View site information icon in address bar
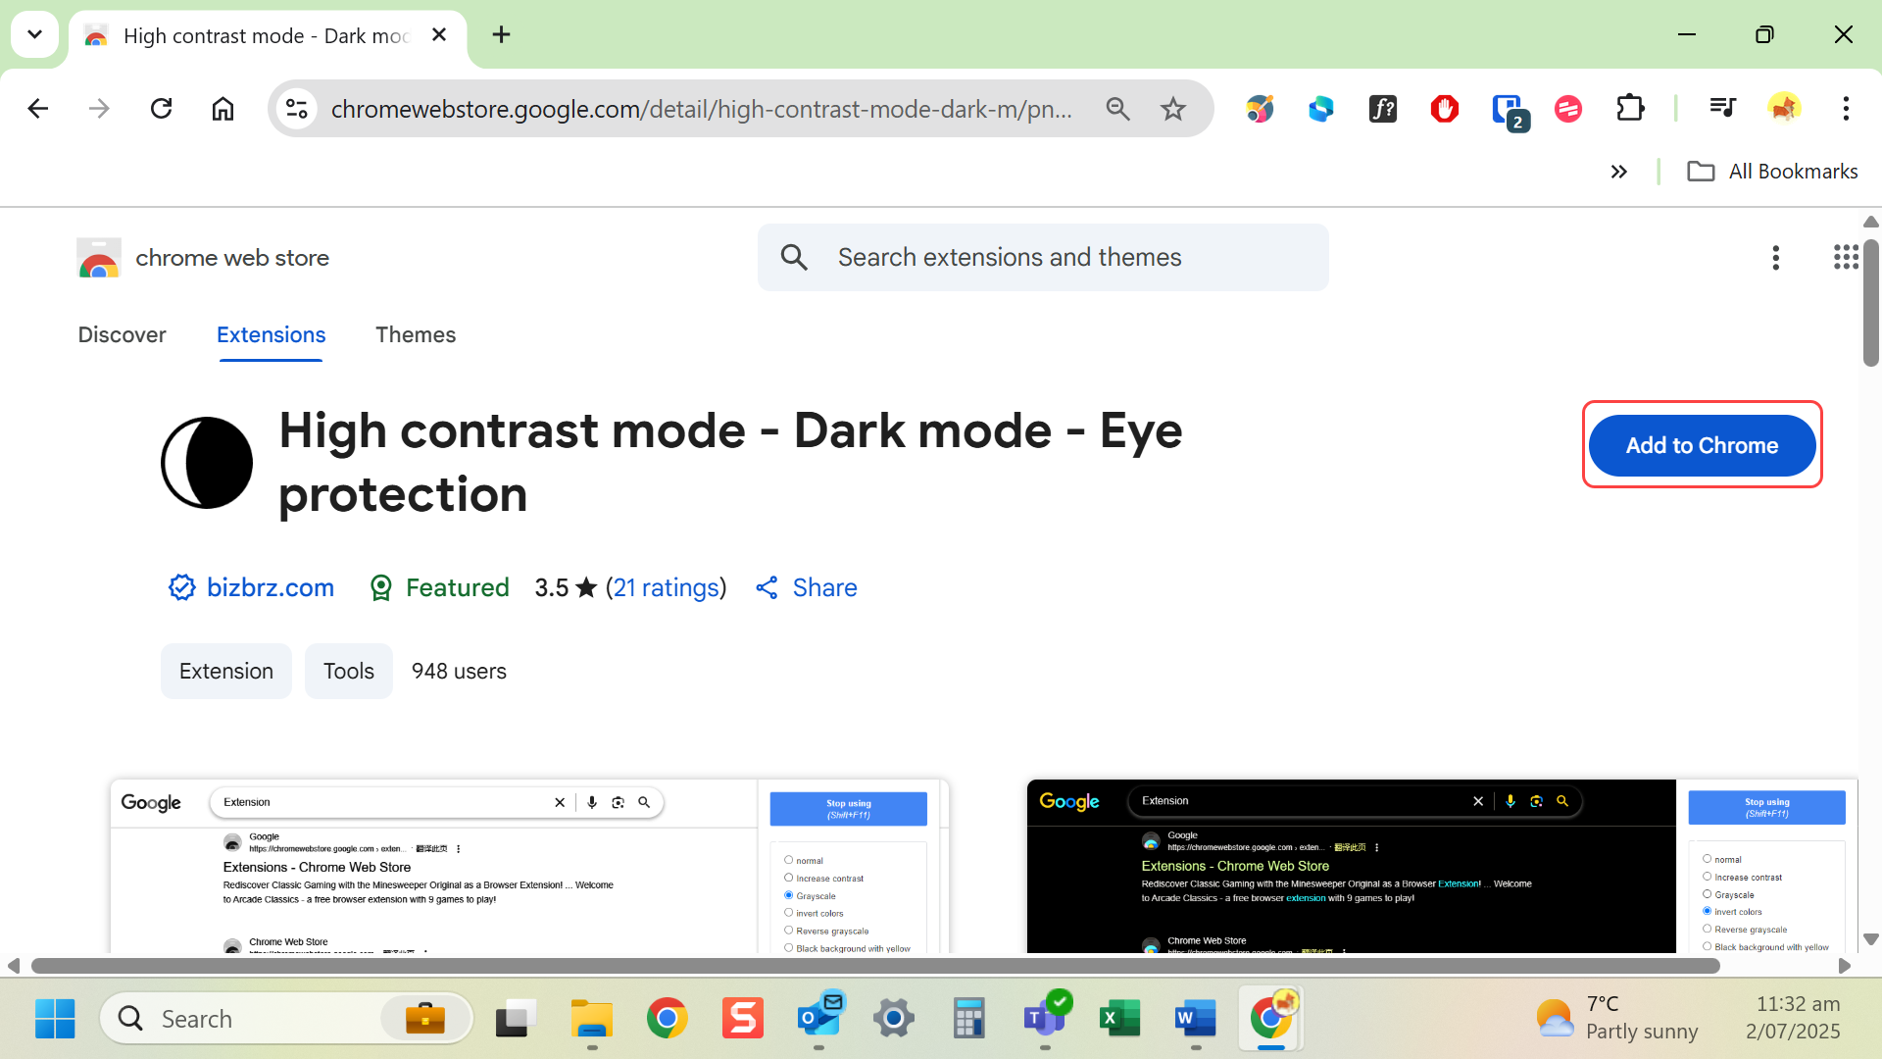 click(297, 109)
